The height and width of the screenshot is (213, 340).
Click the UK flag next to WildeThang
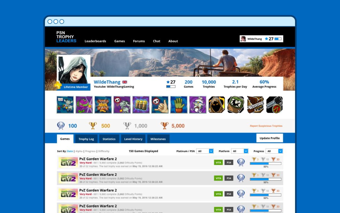pyautogui.click(x=125, y=82)
